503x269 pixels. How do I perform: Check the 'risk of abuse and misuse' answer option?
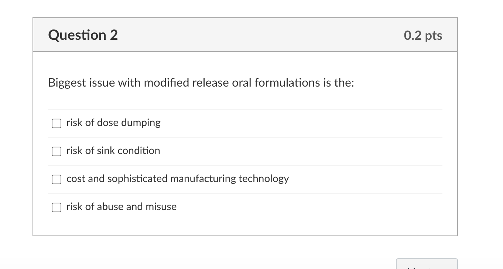tap(56, 207)
